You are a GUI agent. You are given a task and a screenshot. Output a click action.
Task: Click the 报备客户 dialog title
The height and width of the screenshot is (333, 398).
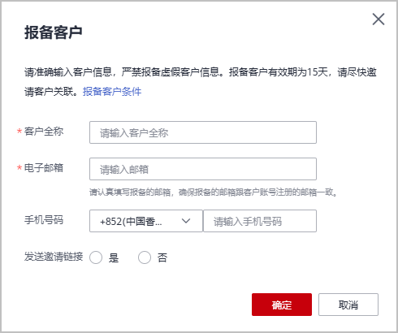54,32
